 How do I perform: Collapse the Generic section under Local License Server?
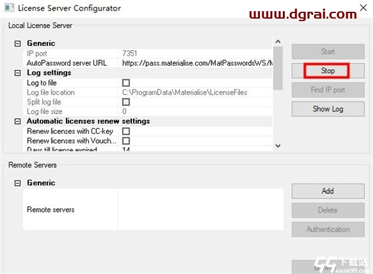coord(17,43)
